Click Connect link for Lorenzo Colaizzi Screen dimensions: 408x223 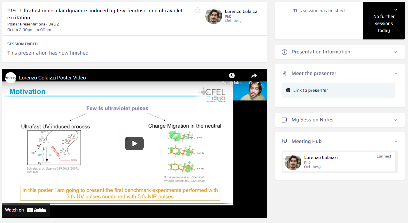(x=384, y=156)
